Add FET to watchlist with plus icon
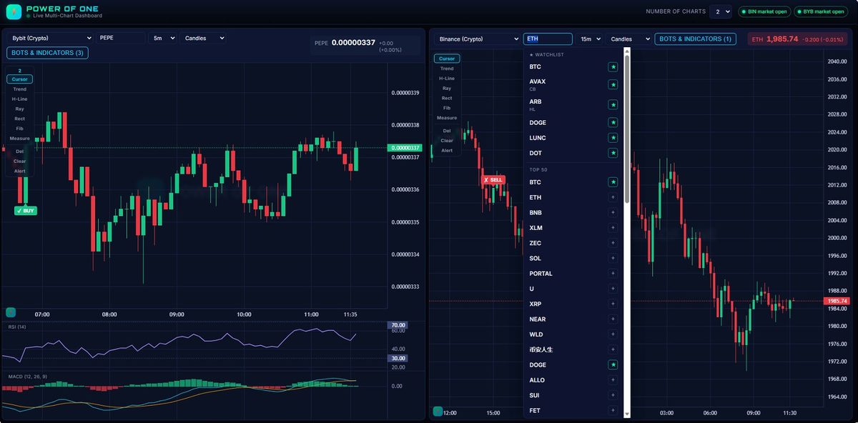858x423 pixels. click(x=613, y=410)
